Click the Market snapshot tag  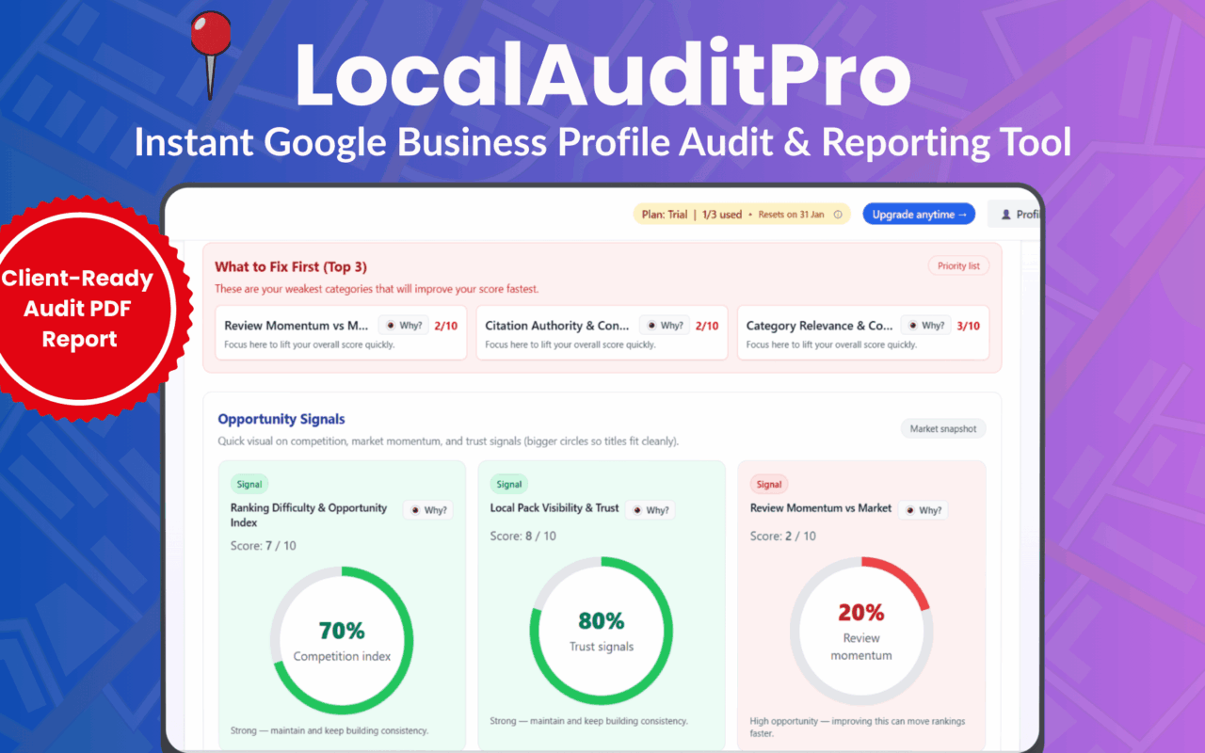pyautogui.click(x=943, y=429)
